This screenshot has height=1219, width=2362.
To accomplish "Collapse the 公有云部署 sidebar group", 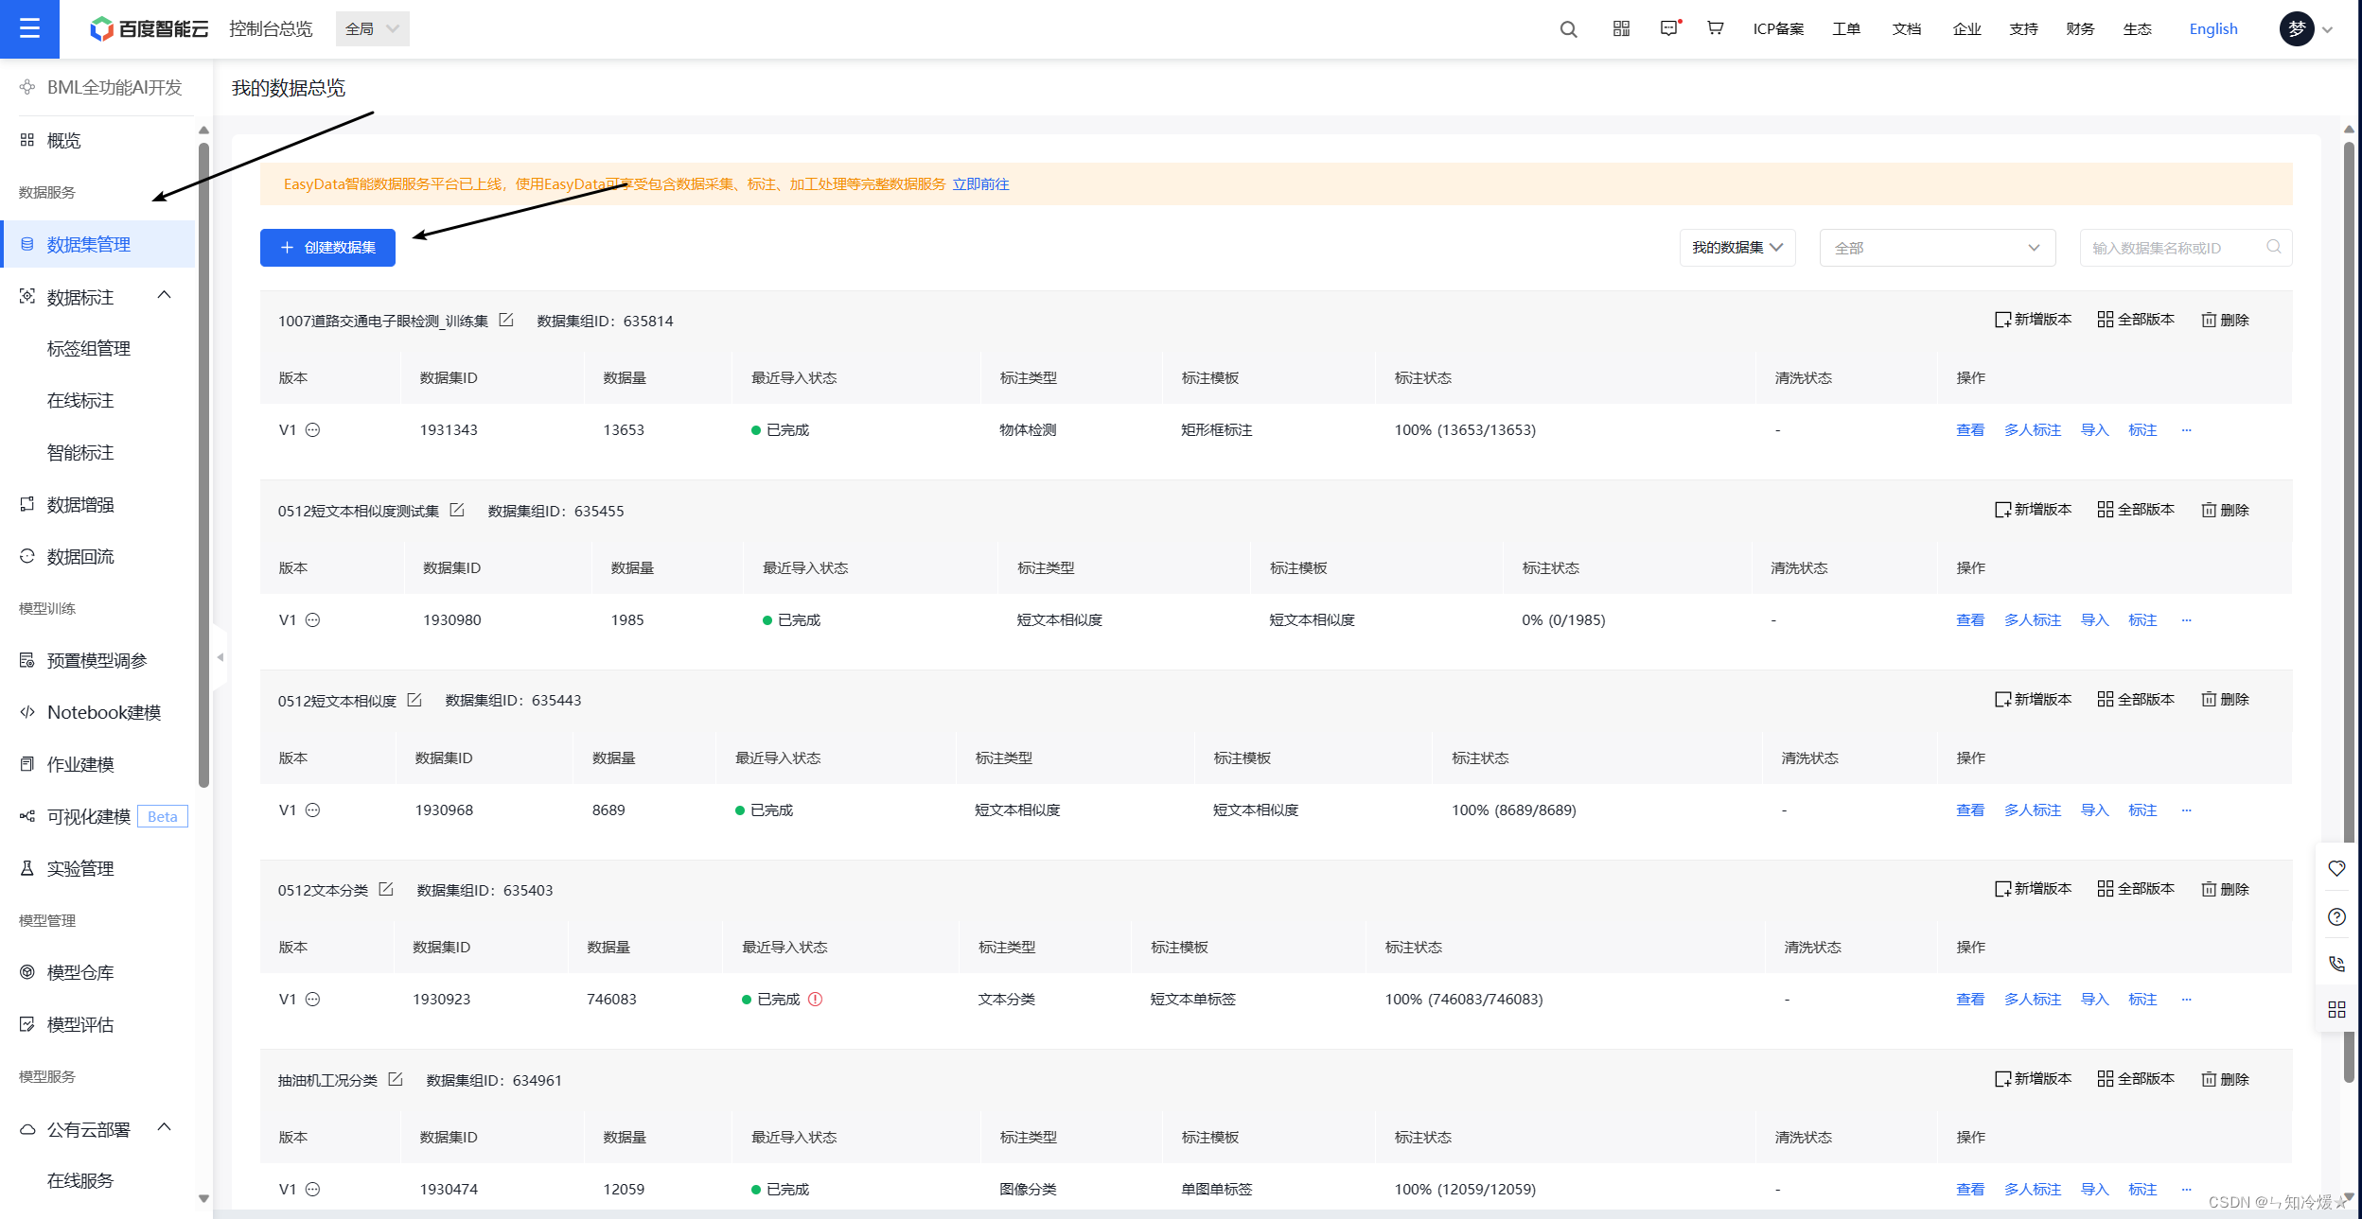I will 165,1127.
